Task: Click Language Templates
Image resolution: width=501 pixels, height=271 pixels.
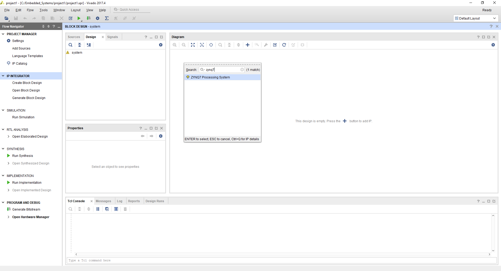Action: (x=27, y=56)
